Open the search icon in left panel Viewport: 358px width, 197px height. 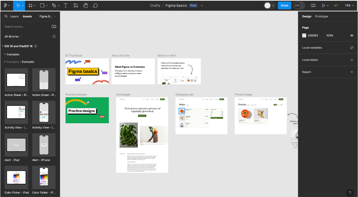tap(6, 16)
